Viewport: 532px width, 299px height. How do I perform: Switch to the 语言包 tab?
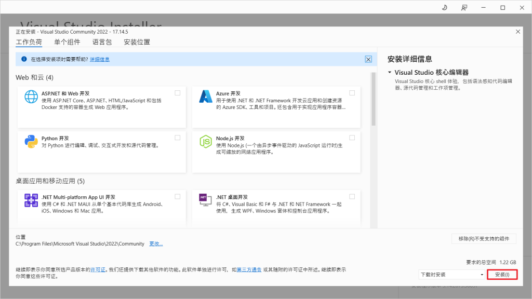102,42
